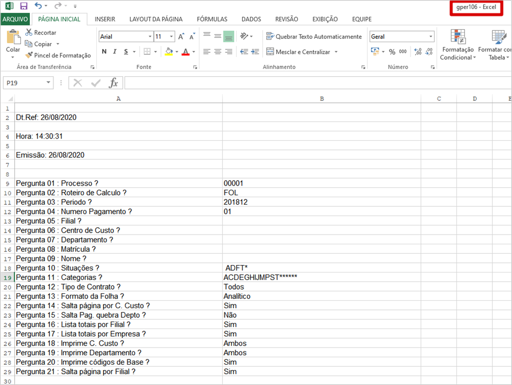Click Mesclar e Centralizar button

click(x=298, y=52)
